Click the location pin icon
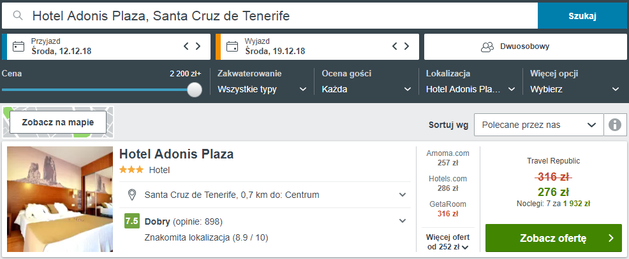The width and height of the screenshot is (629, 259). pos(132,195)
